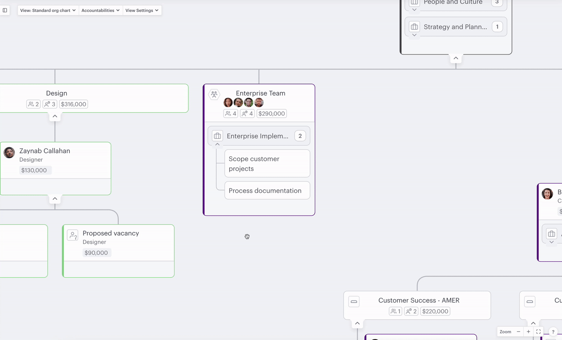Viewport: 562px width, 340px height.
Task: Click the first avatar on Enterprise Team card
Action: (228, 102)
